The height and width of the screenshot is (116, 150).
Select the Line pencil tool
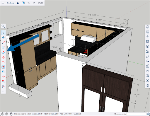(3, 42)
